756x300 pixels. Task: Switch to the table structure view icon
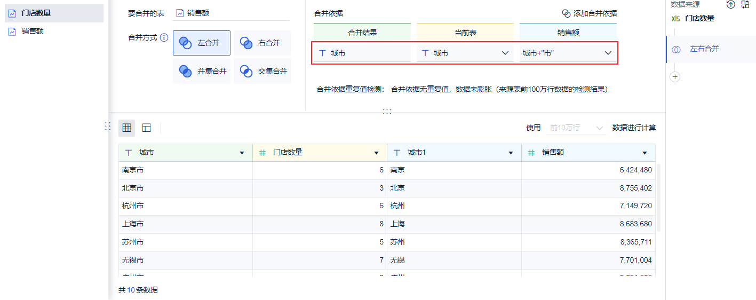146,128
